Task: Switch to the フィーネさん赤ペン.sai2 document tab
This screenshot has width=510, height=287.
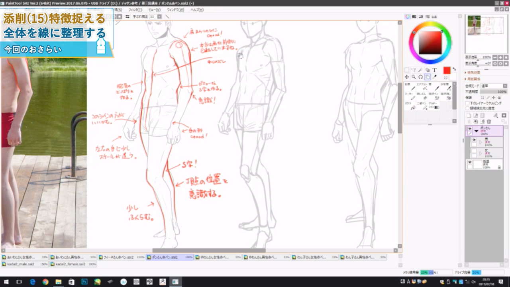Action: click(122, 258)
